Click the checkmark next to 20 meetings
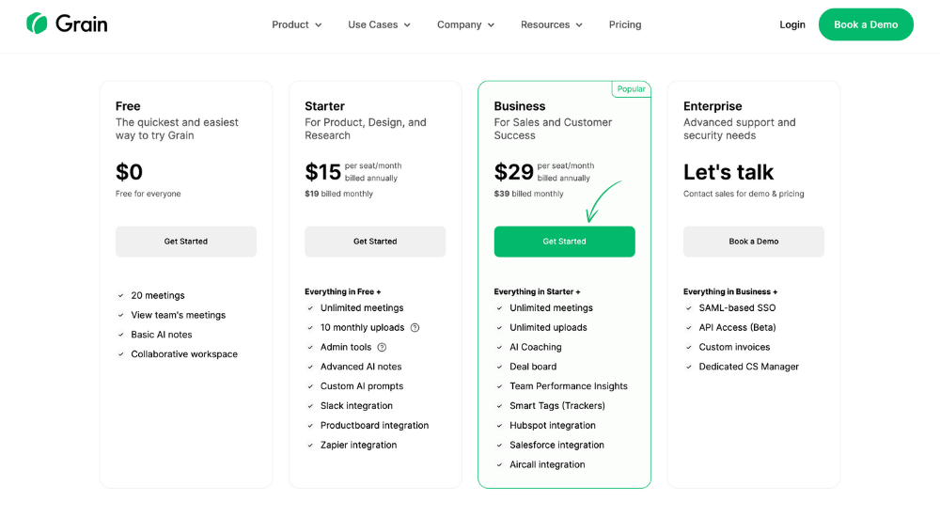 (x=120, y=296)
